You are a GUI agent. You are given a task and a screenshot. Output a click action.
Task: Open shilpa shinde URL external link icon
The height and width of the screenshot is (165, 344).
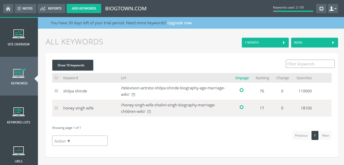[133, 95]
